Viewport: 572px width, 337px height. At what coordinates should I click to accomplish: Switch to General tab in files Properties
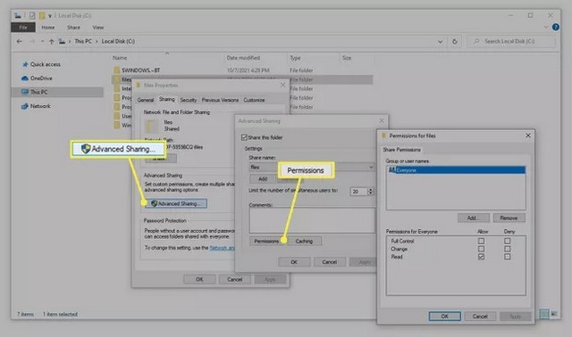point(146,100)
